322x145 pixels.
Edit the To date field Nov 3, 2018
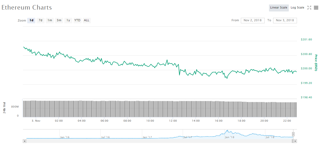point(285,20)
